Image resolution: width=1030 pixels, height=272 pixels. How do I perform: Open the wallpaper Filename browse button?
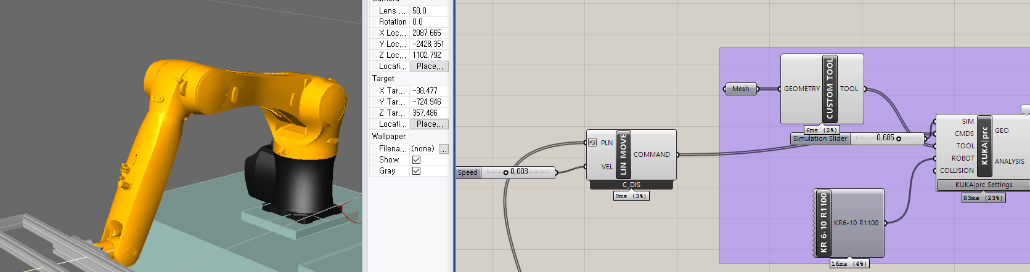coord(443,148)
